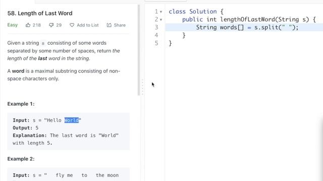Click the Easy difficulty label
Image resolution: width=323 pixels, height=181 pixels.
click(x=12, y=25)
